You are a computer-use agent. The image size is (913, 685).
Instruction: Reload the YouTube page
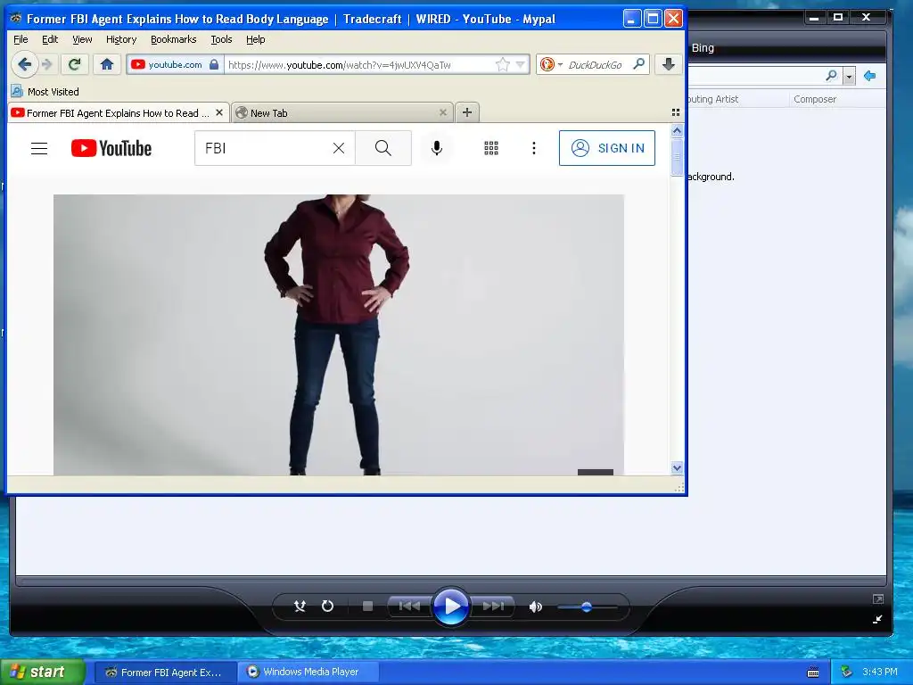point(74,64)
